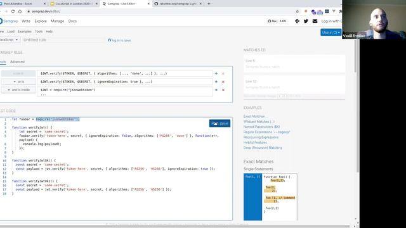Close Semgrep Live Editor tab
Viewport: 406px width, 228px height.
click(148, 4)
